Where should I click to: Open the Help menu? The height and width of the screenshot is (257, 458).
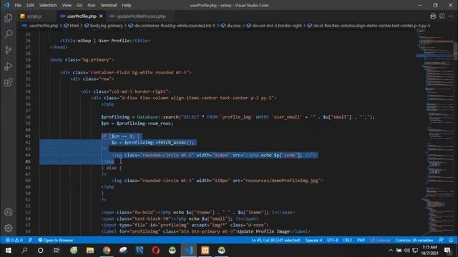127,5
